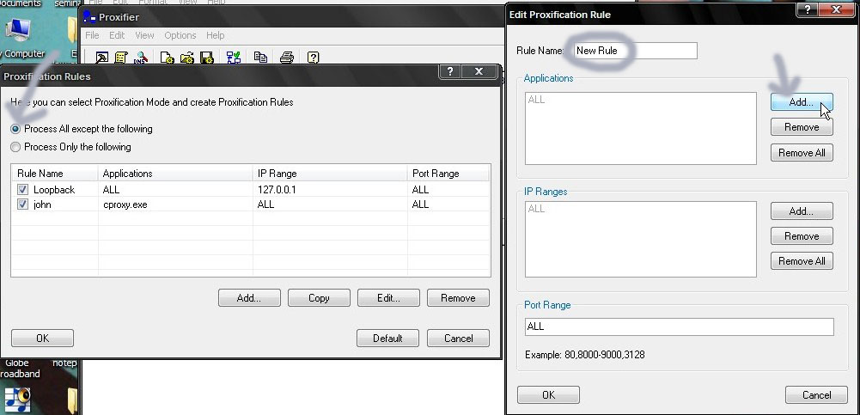Open the Help menu in Proxifier
The image size is (860, 415).
[x=216, y=35]
